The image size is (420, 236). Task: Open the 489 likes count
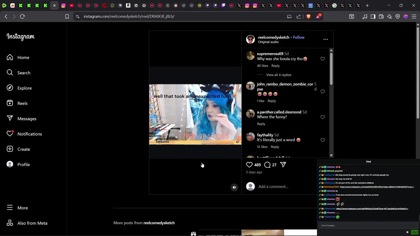(x=258, y=165)
